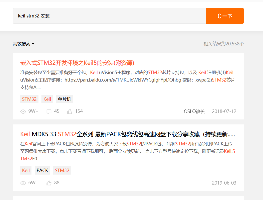Viewport: 263px width, 200px height.
Task: Click the thumbs-up icon beside 88
Action: click(x=49, y=183)
